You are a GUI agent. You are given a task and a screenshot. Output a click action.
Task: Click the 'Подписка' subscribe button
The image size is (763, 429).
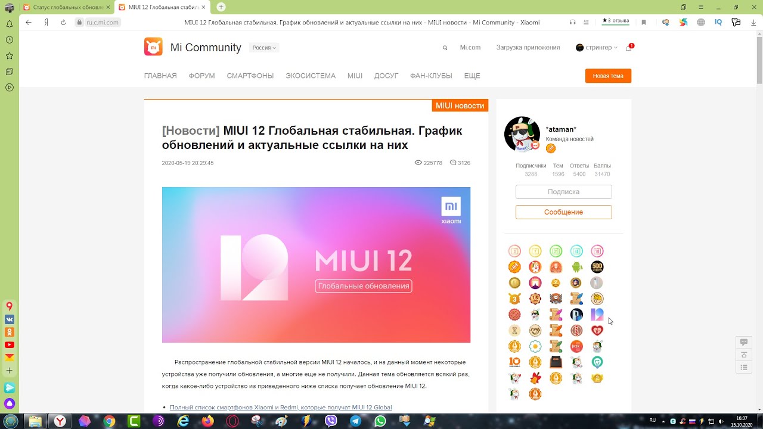pos(563,192)
